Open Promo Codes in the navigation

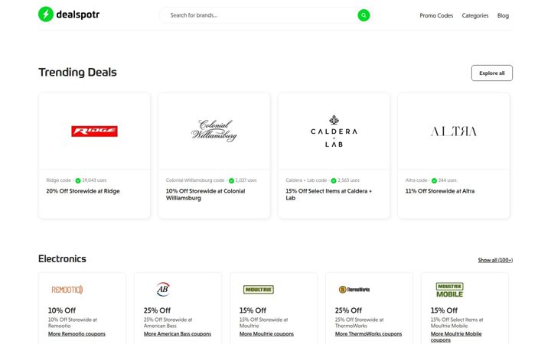(436, 15)
